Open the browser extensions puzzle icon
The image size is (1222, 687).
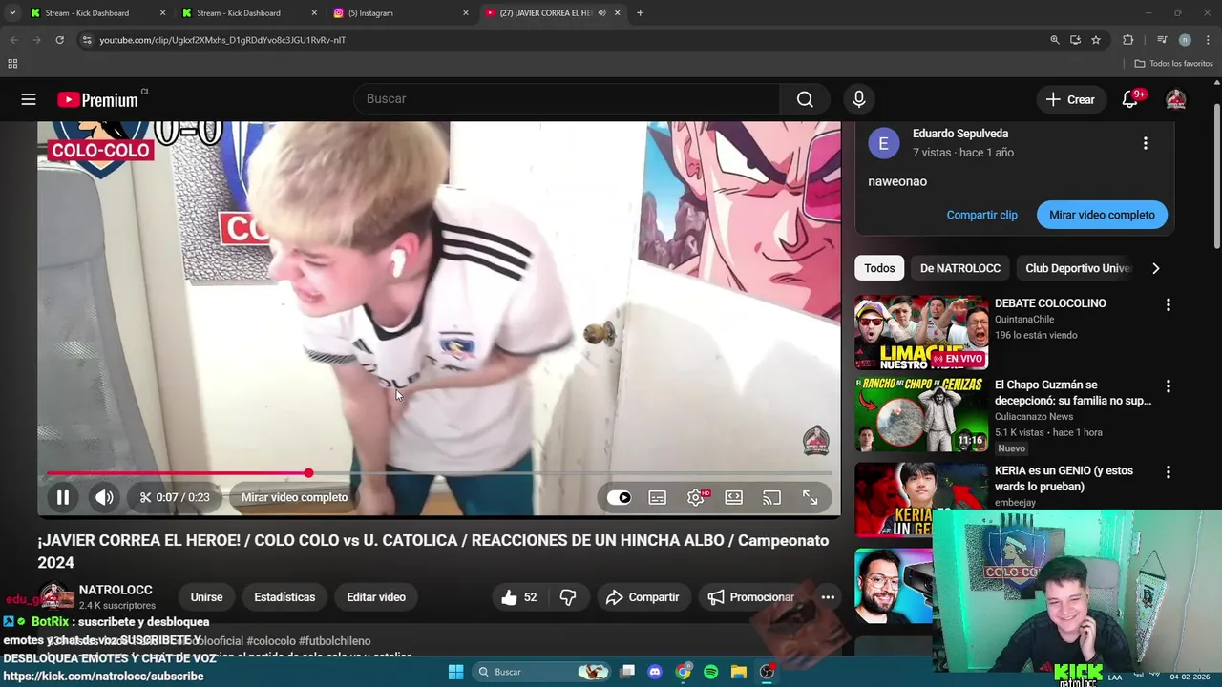point(1128,40)
